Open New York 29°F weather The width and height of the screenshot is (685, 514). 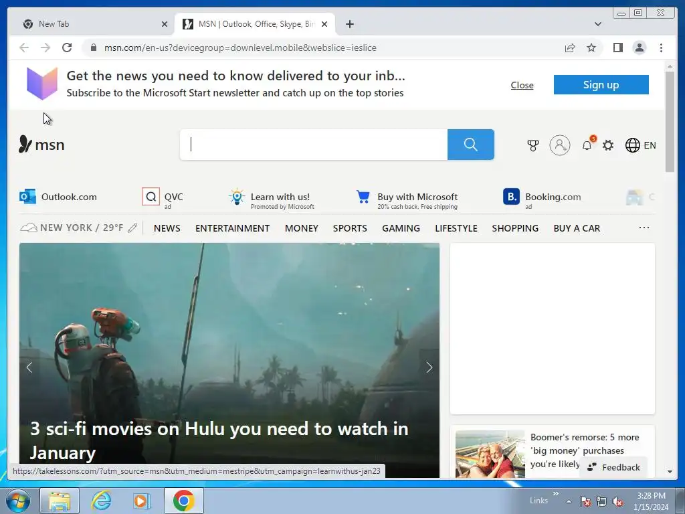(x=73, y=228)
